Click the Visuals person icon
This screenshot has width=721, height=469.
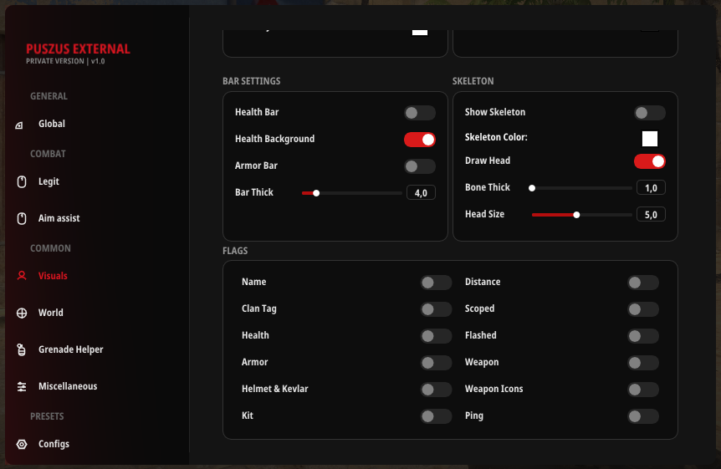pos(22,276)
